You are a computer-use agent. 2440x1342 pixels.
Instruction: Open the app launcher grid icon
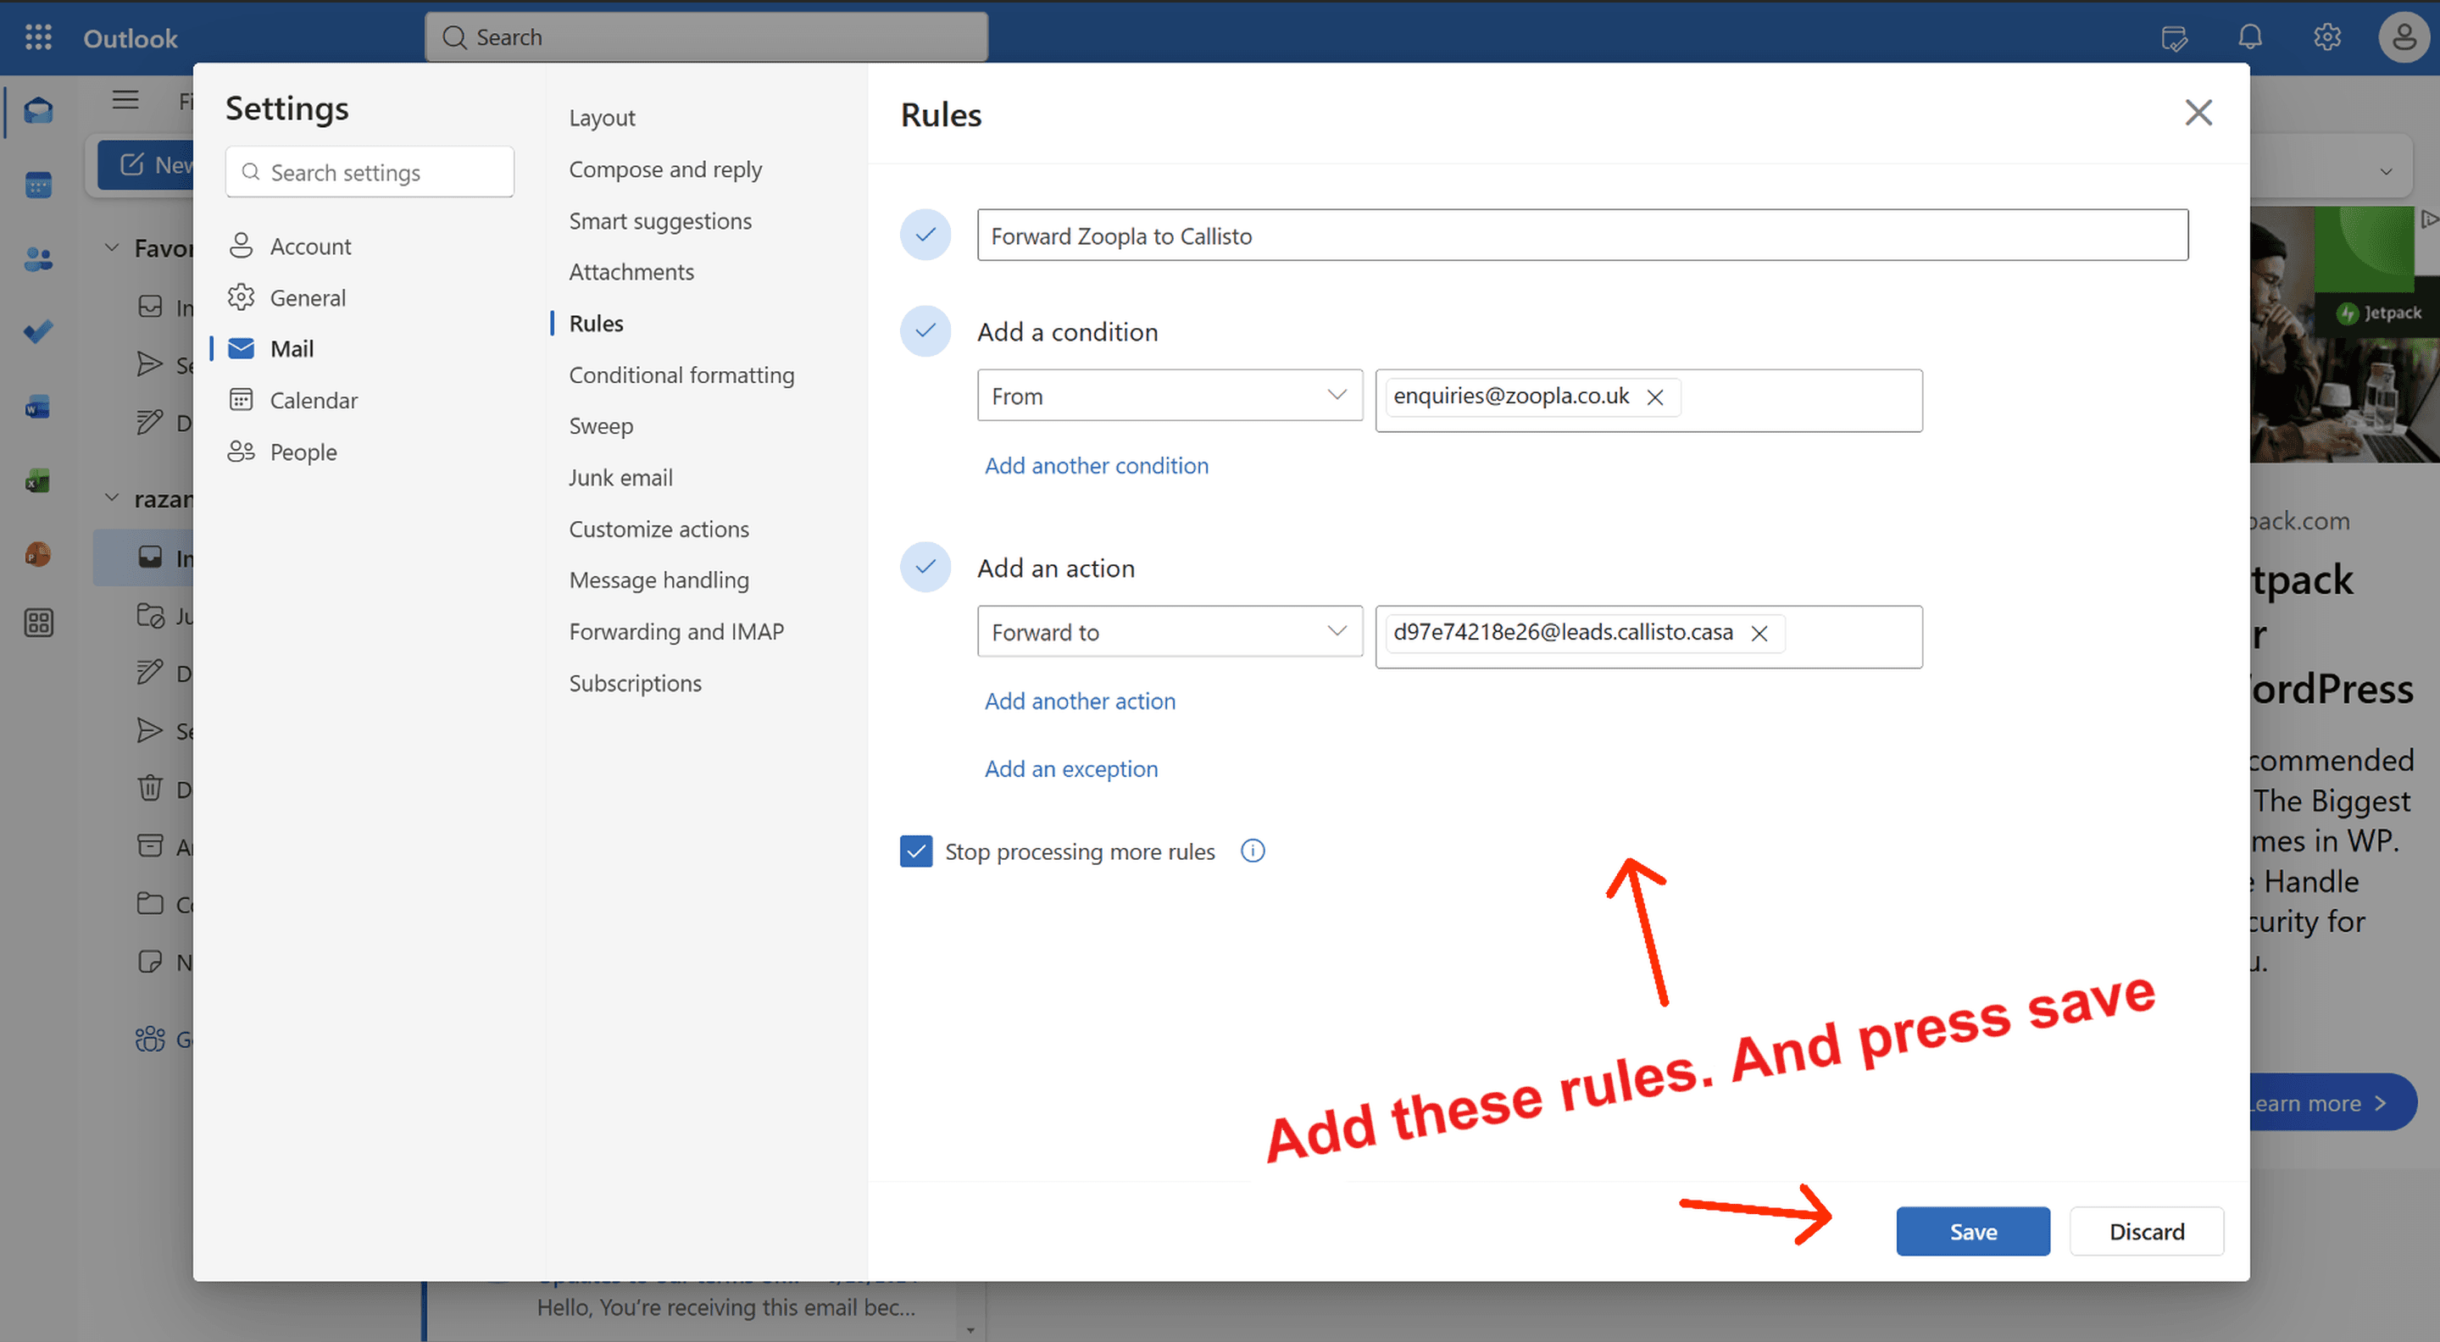click(38, 37)
